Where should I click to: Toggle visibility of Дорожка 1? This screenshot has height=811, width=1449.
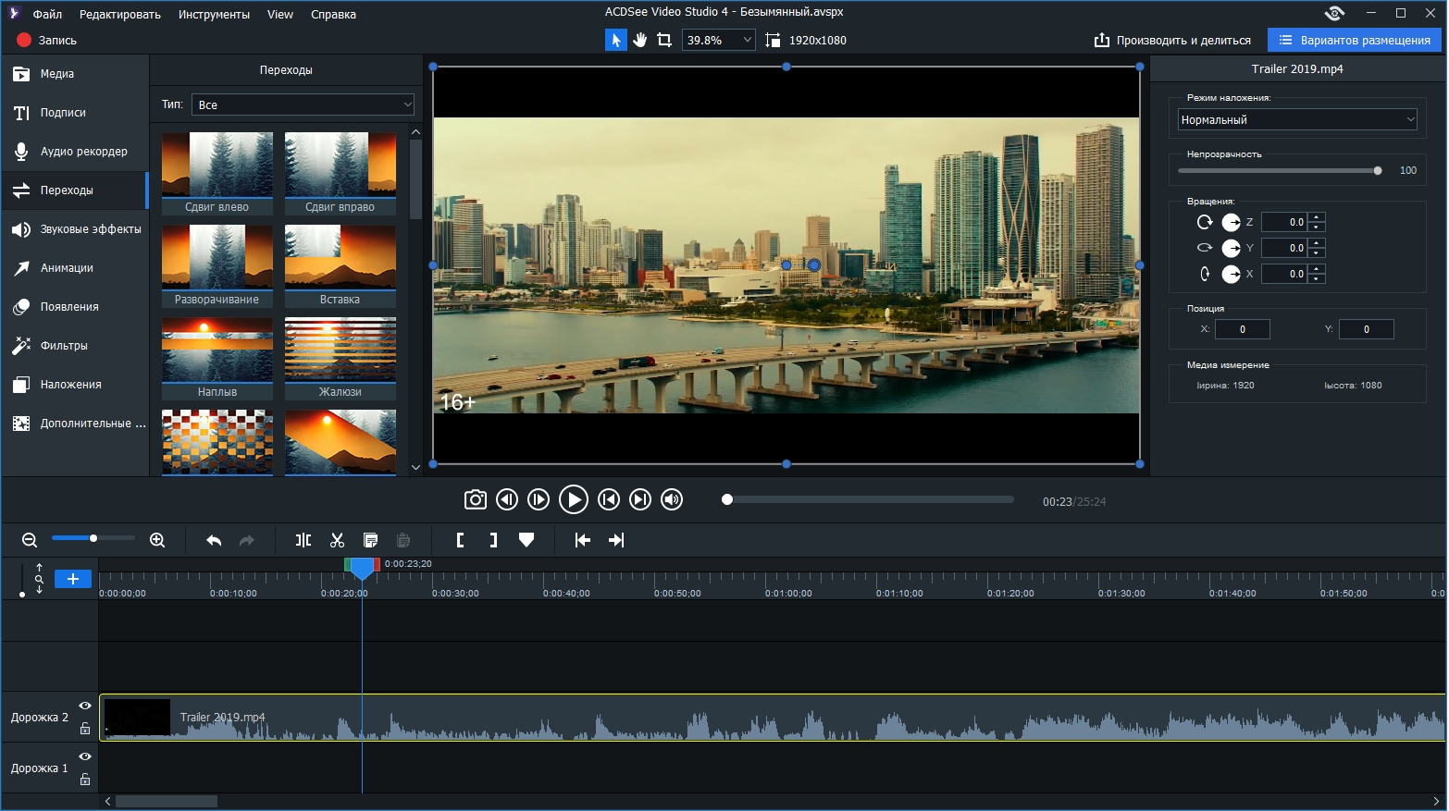(x=85, y=756)
